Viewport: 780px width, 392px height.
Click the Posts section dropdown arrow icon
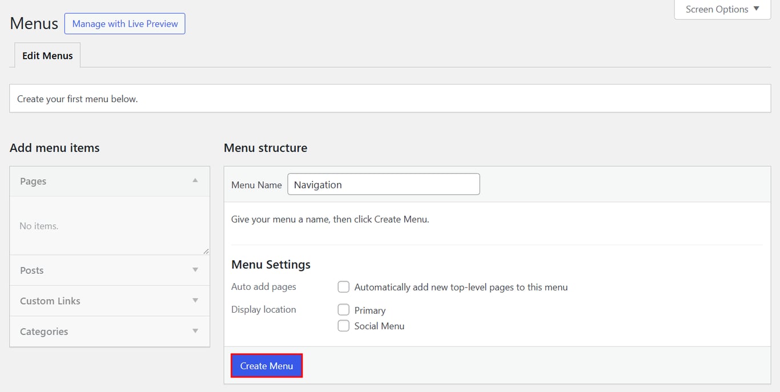pos(195,270)
